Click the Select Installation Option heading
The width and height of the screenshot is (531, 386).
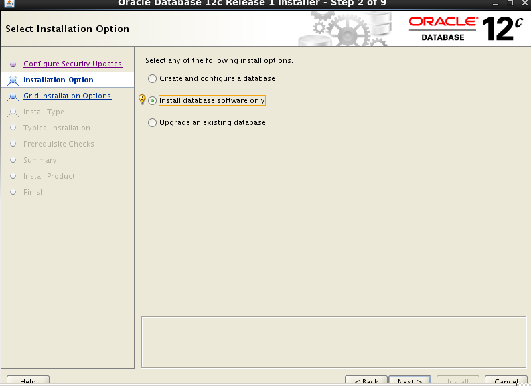point(68,29)
